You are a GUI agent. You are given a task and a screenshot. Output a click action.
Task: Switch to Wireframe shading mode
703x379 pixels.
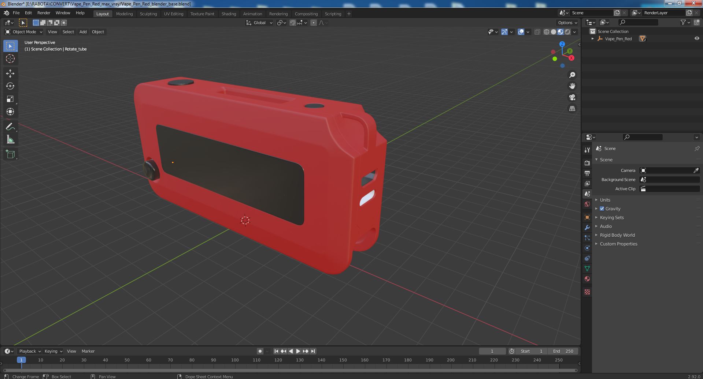(546, 32)
